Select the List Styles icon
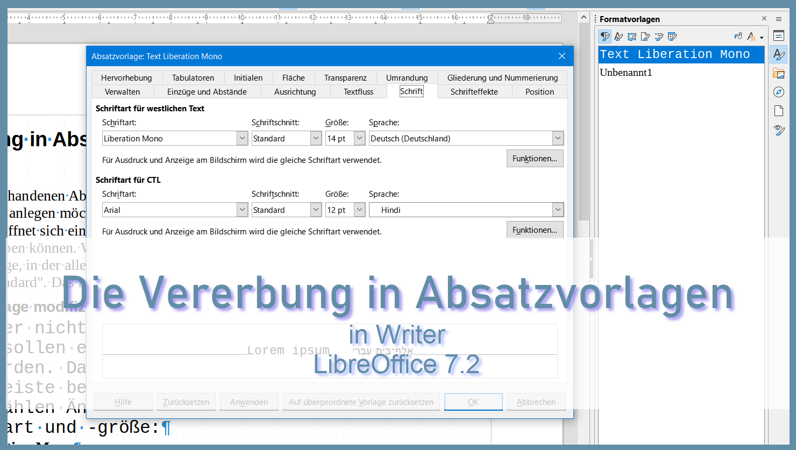This screenshot has height=450, width=796. pyautogui.click(x=659, y=37)
